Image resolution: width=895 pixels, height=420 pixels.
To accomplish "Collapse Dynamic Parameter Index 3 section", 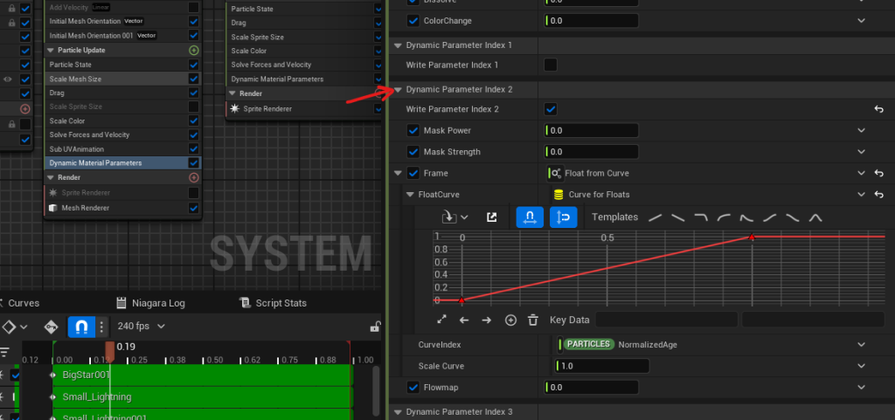I will click(398, 412).
